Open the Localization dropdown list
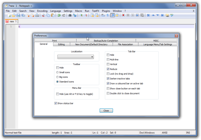This screenshot has width=201, height=140. [x=76, y=57]
